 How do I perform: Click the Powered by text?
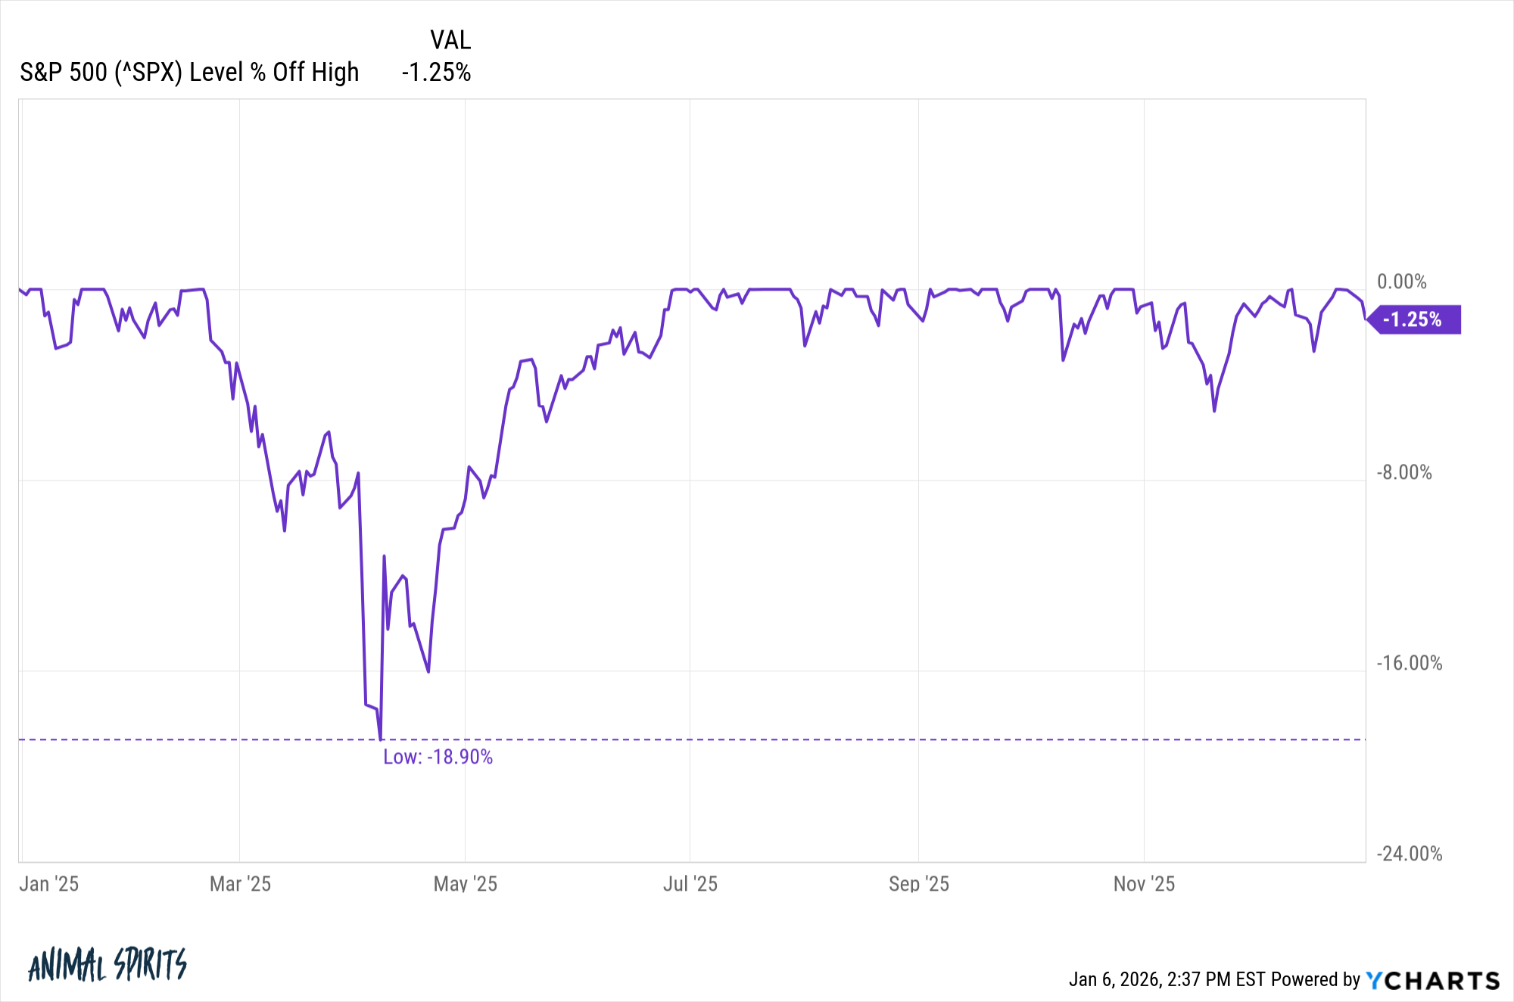(x=1316, y=979)
